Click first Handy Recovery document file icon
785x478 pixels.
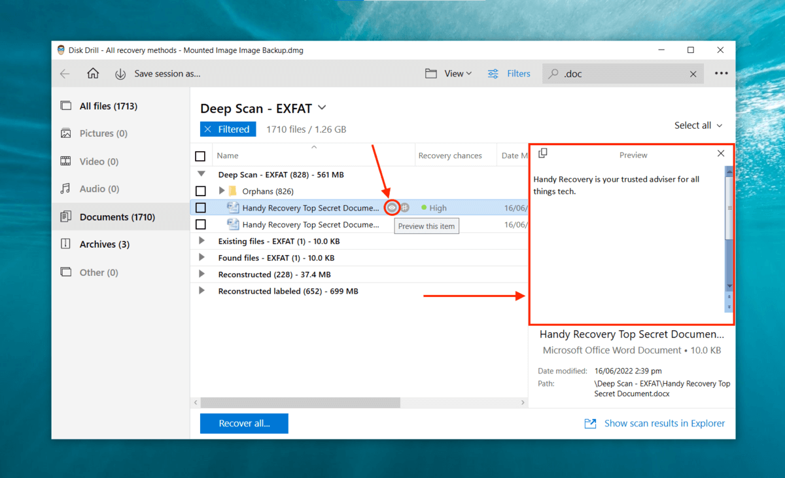pyautogui.click(x=232, y=207)
